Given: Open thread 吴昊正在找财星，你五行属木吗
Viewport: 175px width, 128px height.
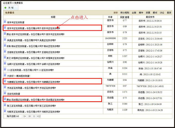Looking at the screenshot, I should tap(31, 40).
